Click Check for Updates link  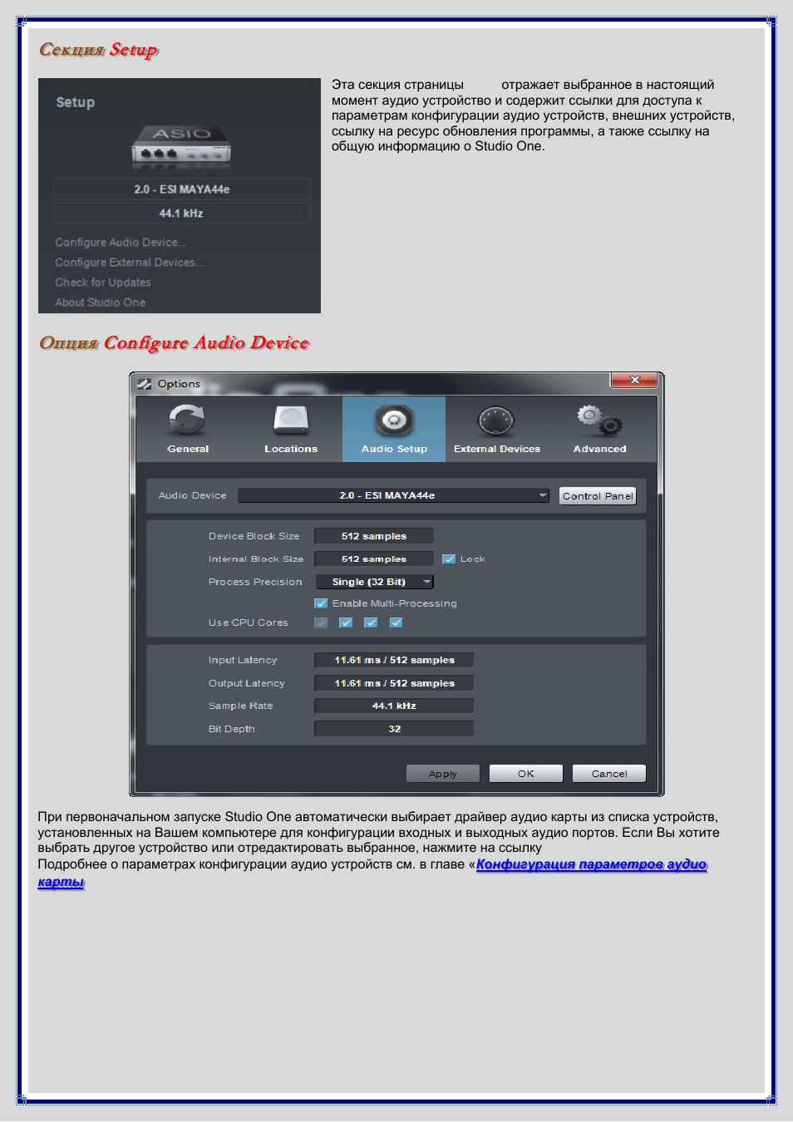tap(103, 283)
